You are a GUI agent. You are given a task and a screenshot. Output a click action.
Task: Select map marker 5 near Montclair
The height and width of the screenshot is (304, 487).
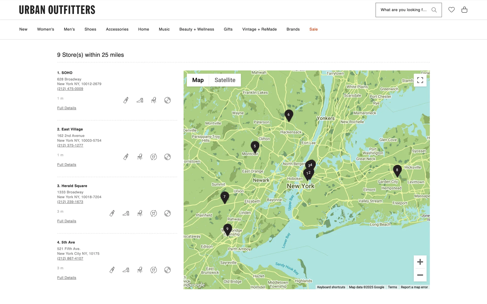point(255,146)
